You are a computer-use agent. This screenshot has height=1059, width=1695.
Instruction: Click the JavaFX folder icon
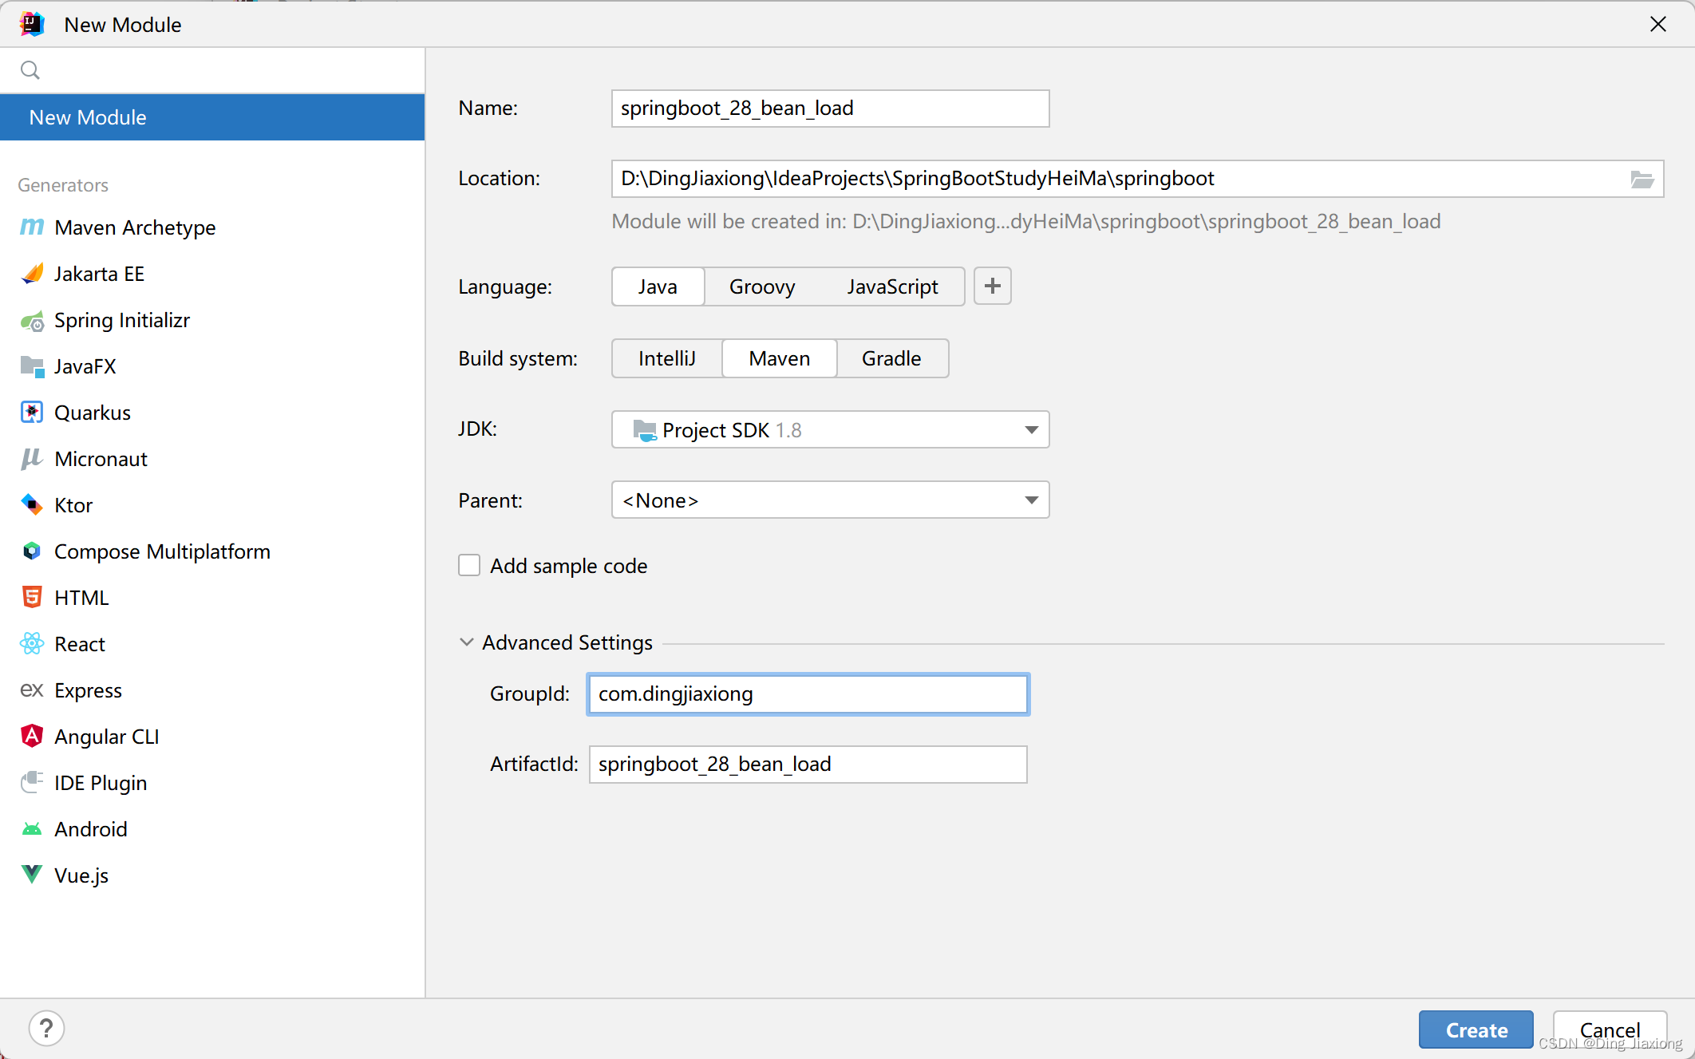32,366
